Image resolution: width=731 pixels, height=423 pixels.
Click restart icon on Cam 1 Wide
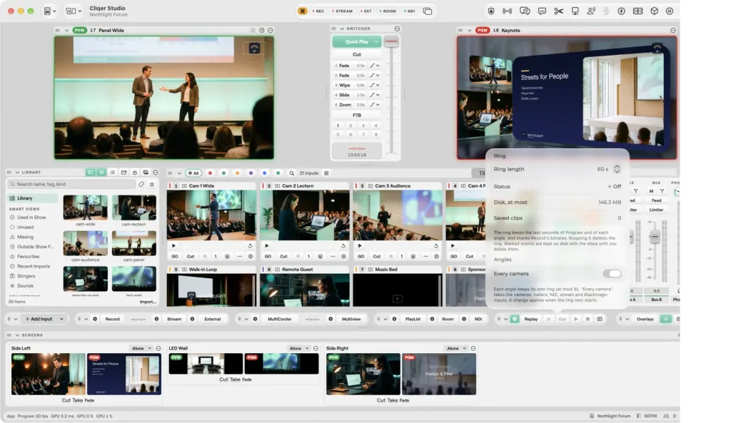(x=250, y=246)
